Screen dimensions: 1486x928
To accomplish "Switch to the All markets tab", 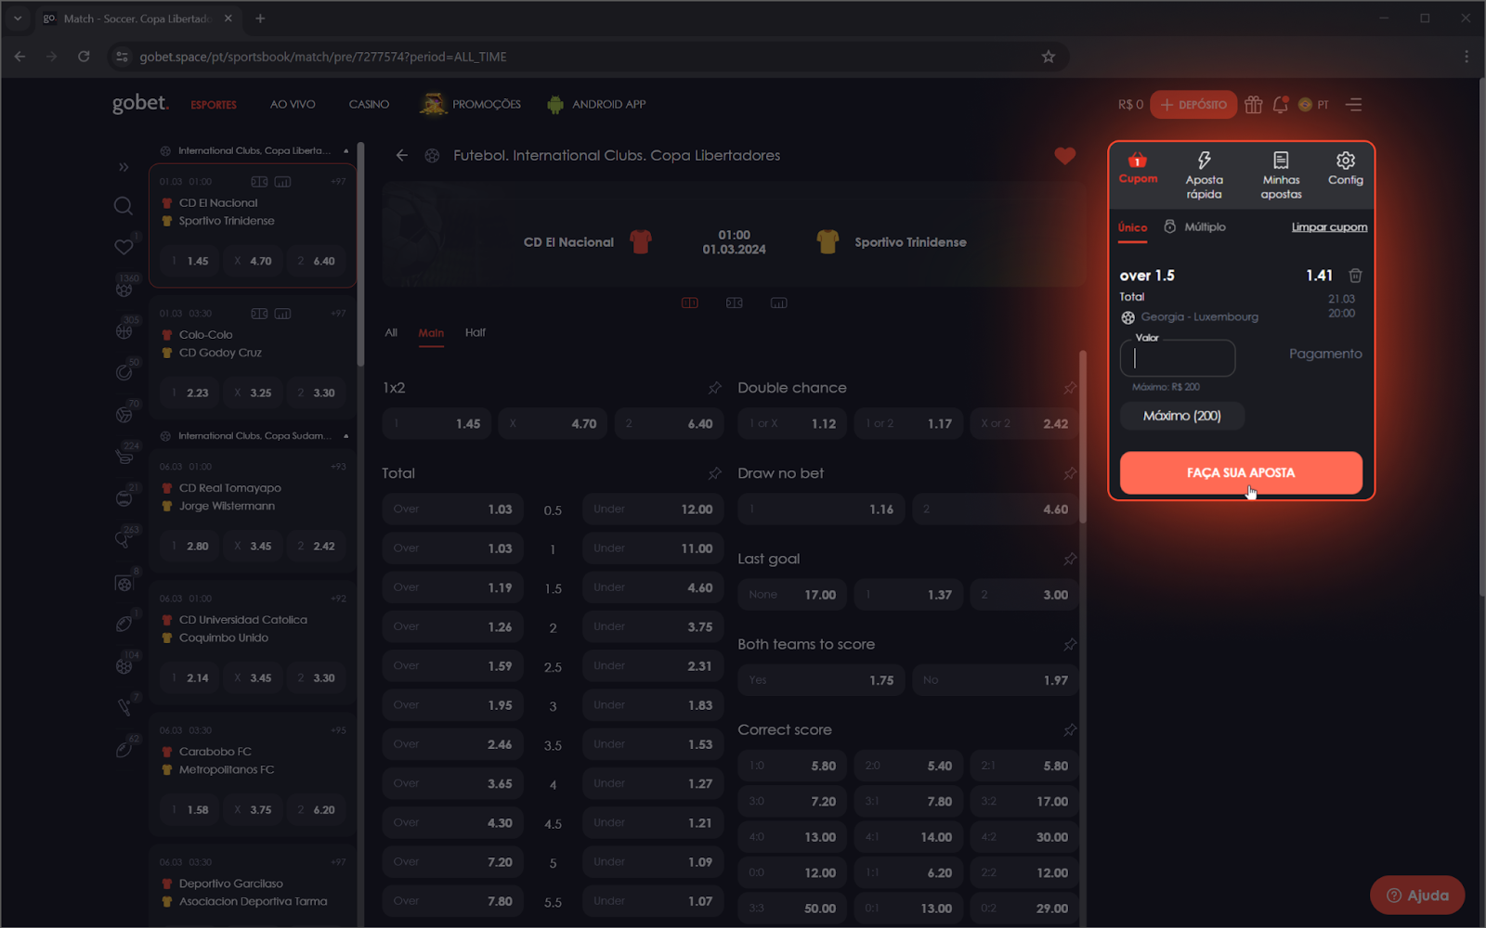I will 391,333.
